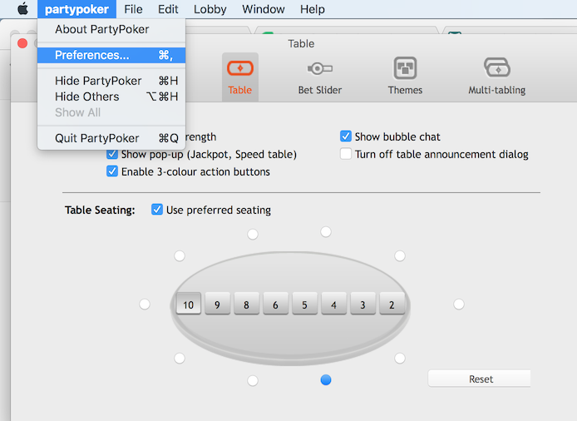Toggle Show pop-up (Jackpot, Speed table)
Screen dimensions: 577x421
[x=112, y=154]
